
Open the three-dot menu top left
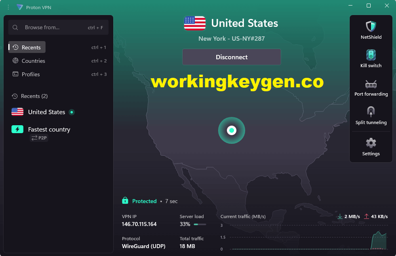click(8, 7)
